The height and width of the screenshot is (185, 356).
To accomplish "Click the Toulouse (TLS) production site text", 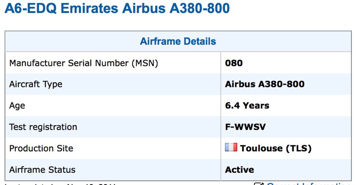I will point(275,148).
